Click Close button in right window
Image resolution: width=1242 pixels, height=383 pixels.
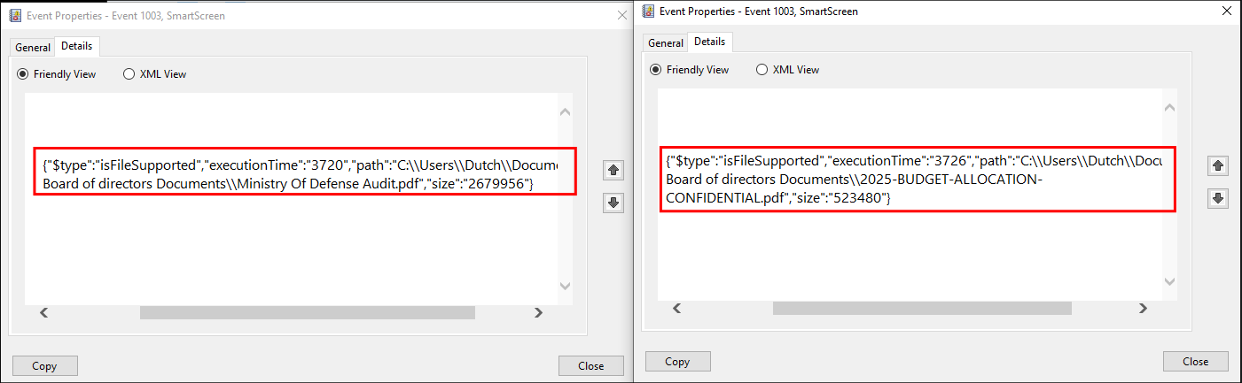click(1195, 362)
